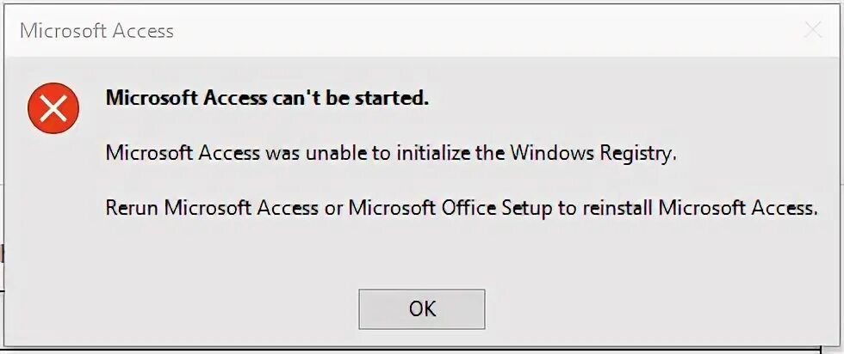Click the word "Rerun" in last line
Viewport: 844px width, 354px height.
coord(132,207)
